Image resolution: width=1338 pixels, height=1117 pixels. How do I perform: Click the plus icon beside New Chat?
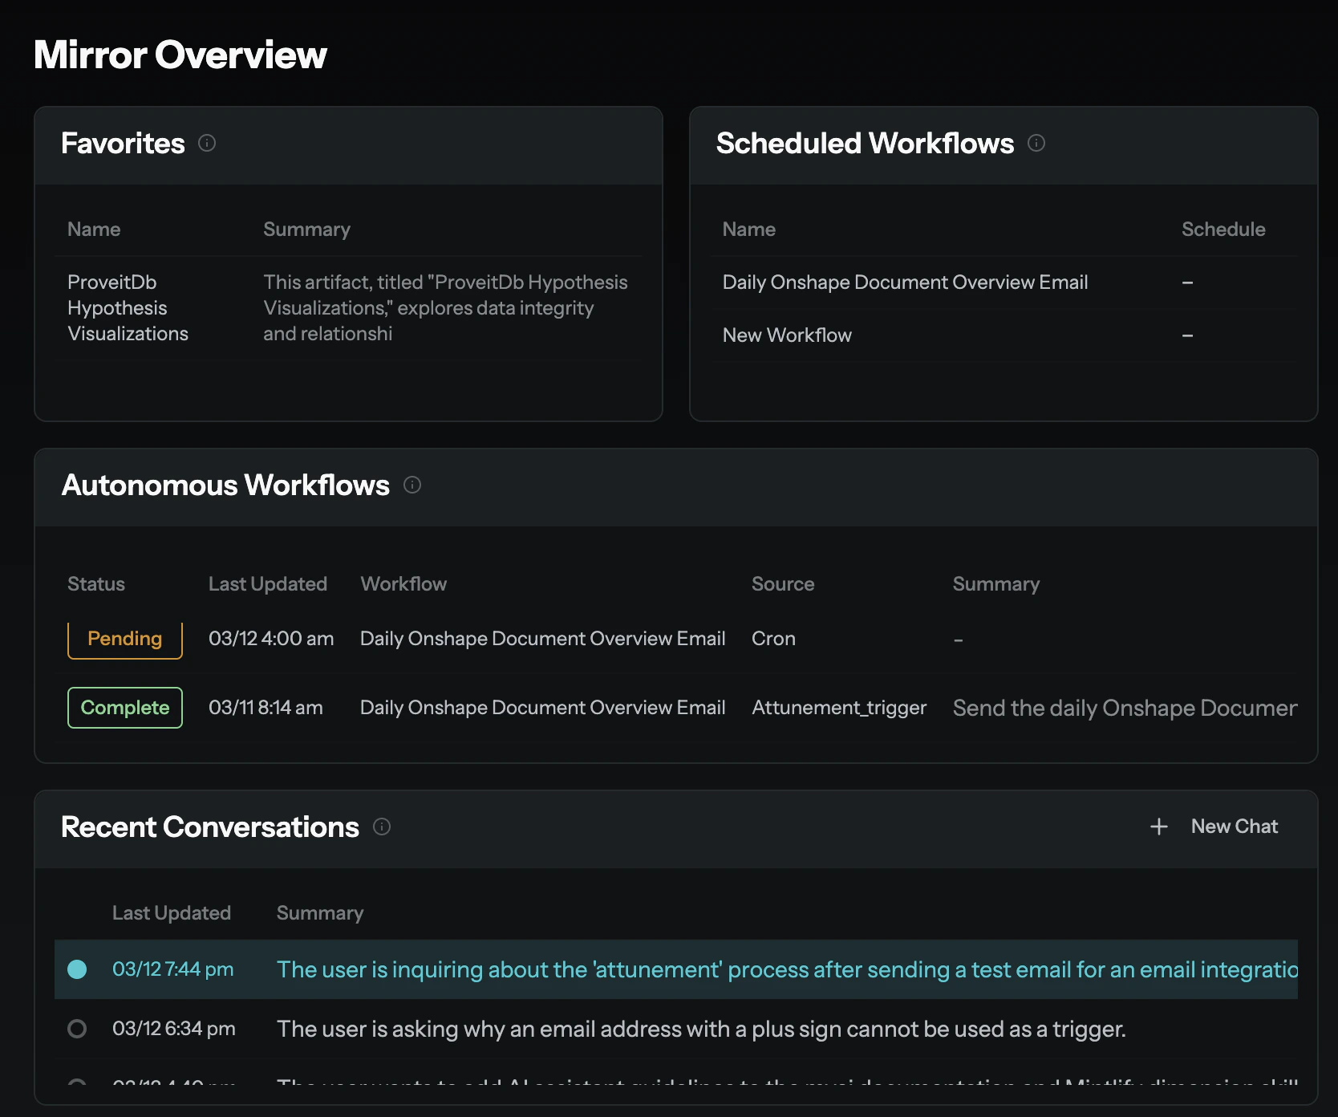(x=1158, y=826)
